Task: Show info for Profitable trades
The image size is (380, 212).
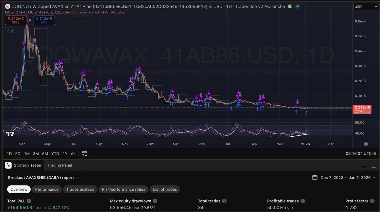Action: coord(303,201)
